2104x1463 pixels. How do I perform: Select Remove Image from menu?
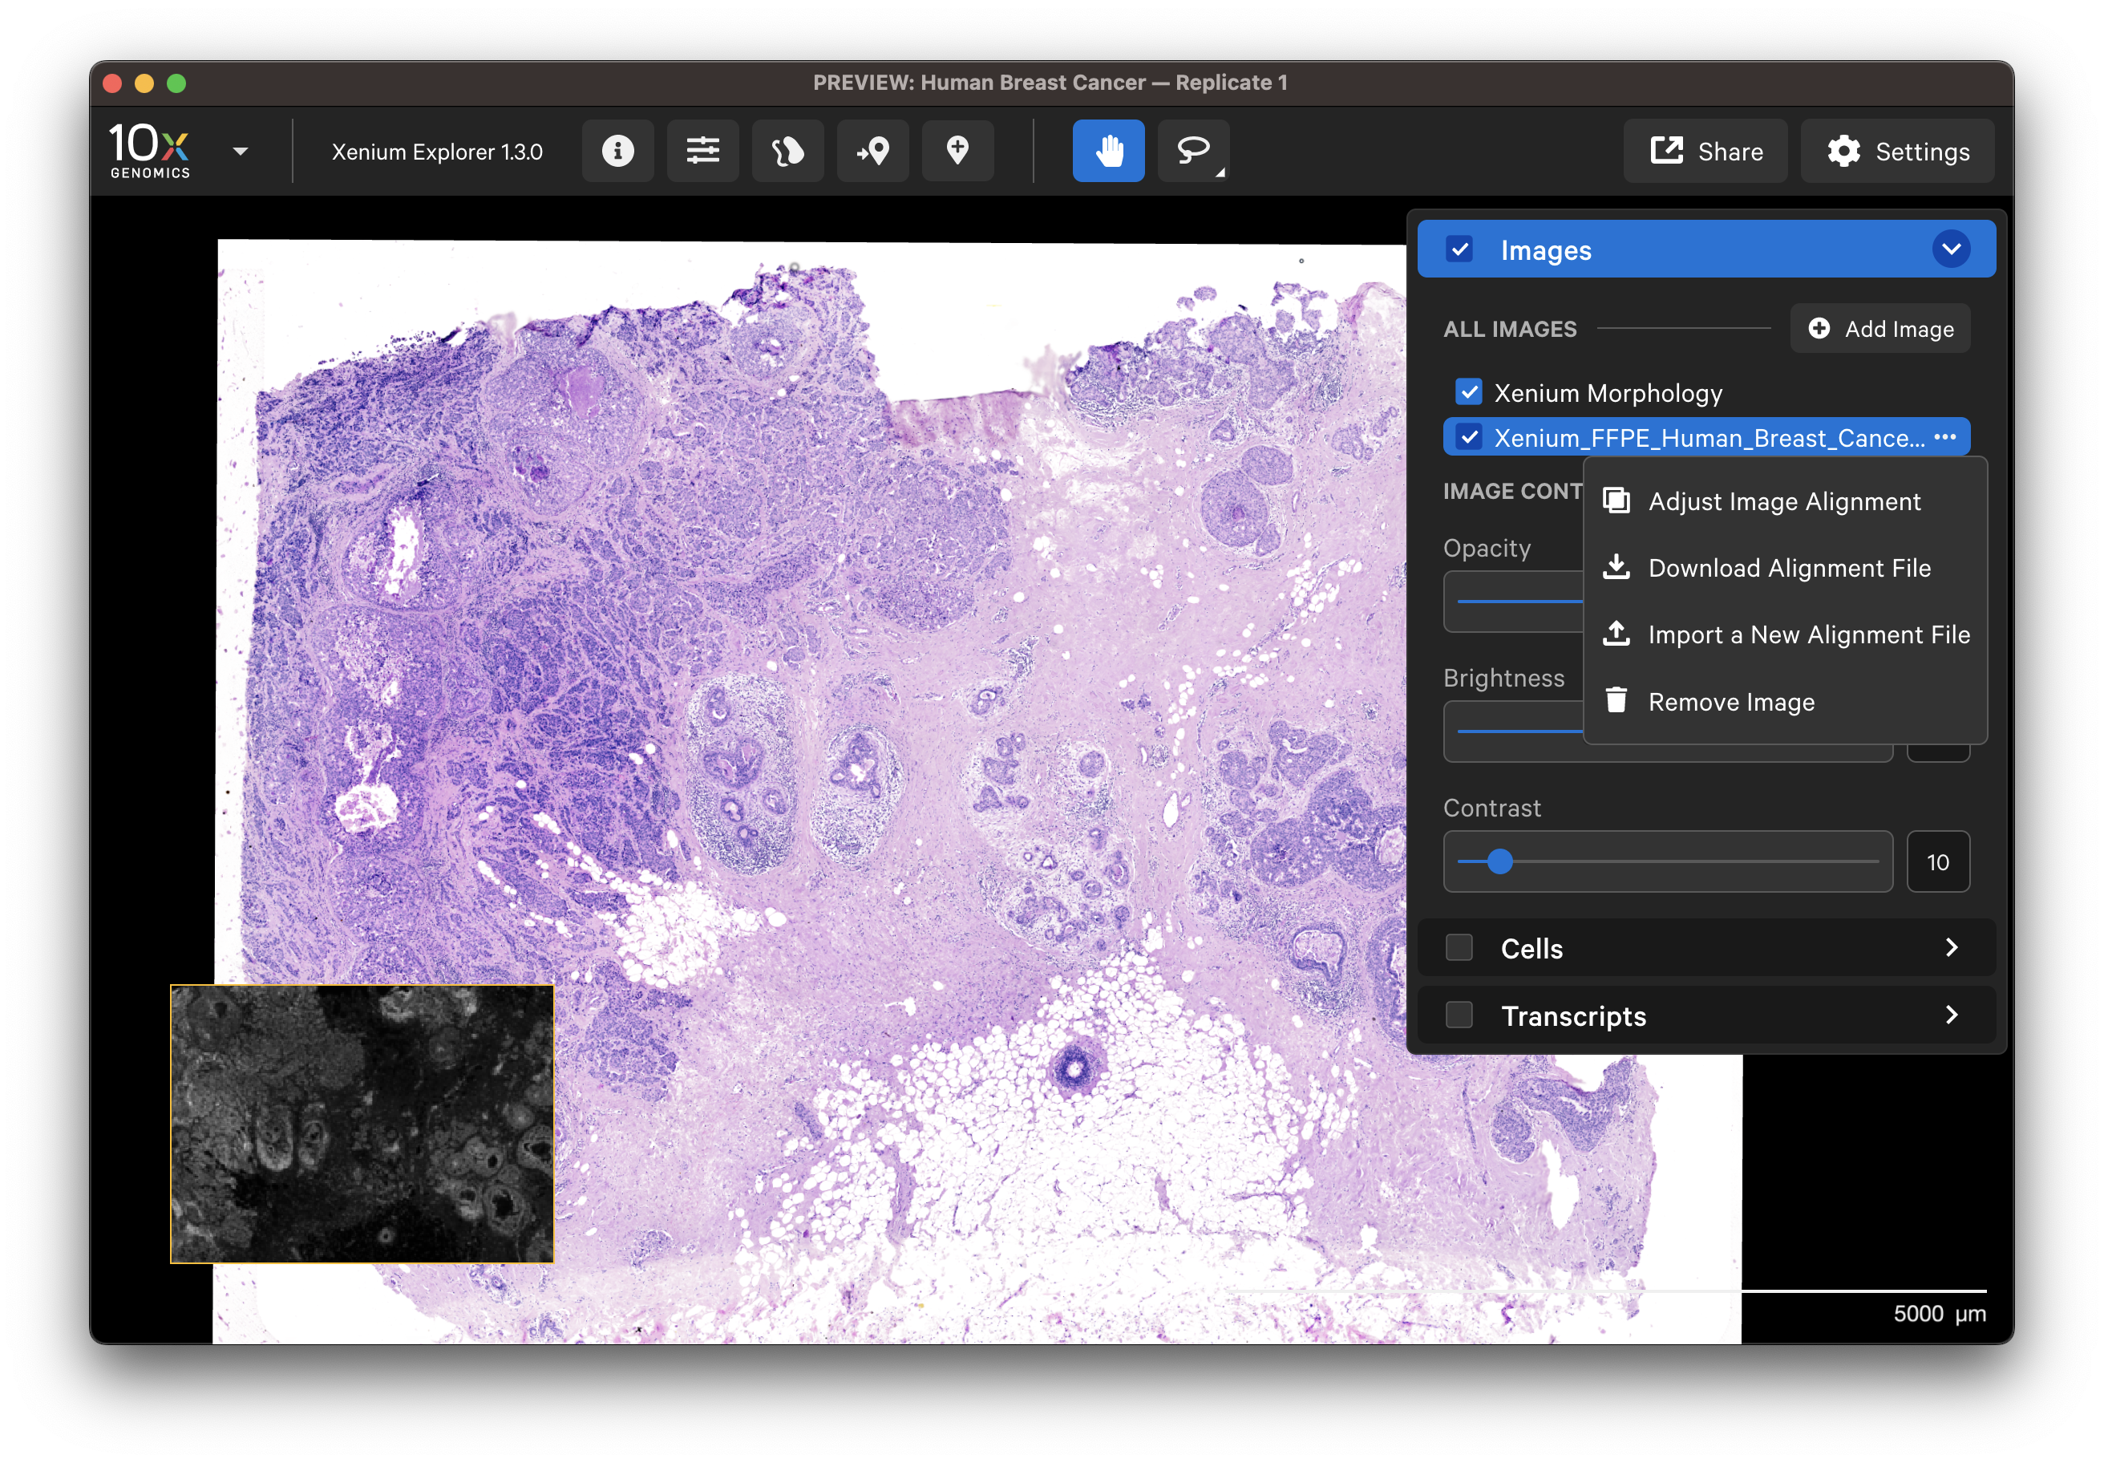1730,701
